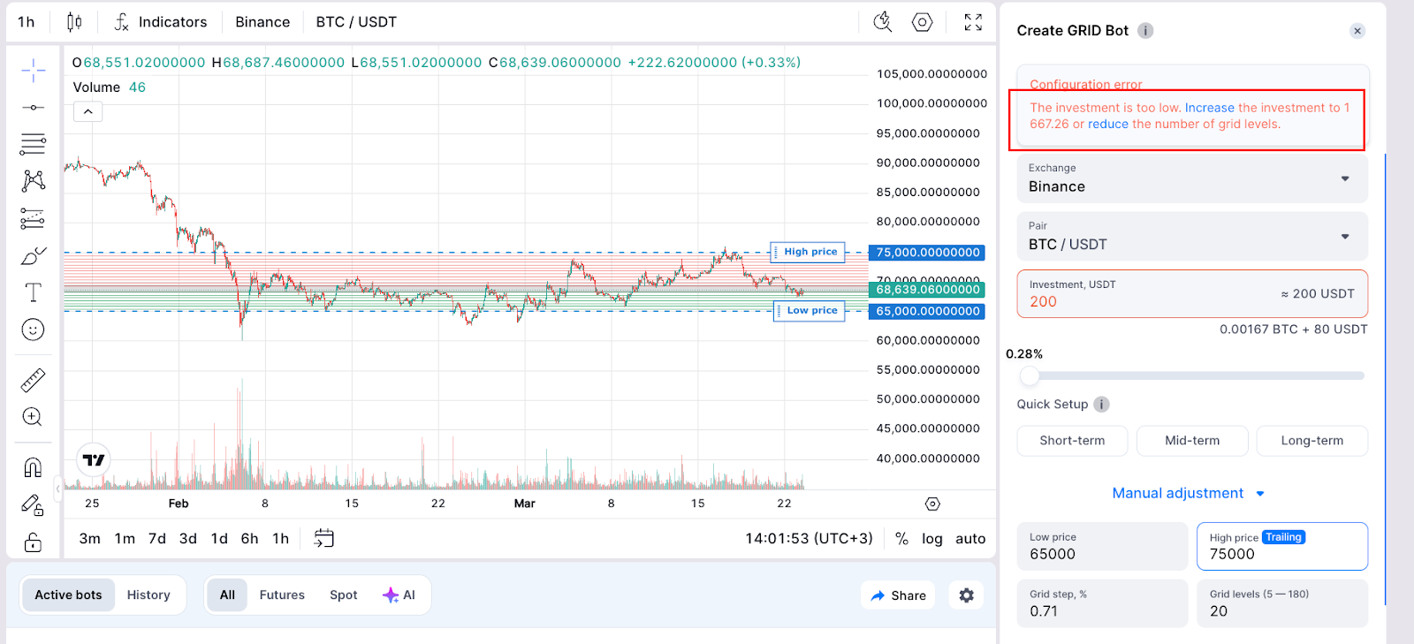Open the forecasting and measurement tools
Screen dimensions: 1414x644
(x=33, y=218)
